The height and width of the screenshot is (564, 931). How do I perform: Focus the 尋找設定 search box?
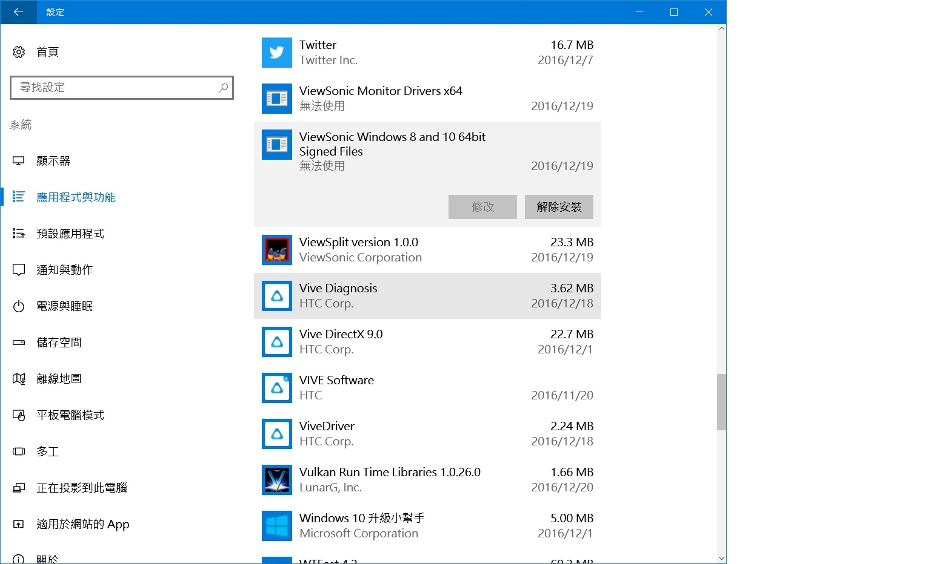click(x=122, y=88)
